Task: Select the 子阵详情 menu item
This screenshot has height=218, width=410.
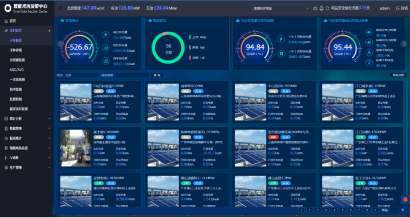Action: click(16, 50)
